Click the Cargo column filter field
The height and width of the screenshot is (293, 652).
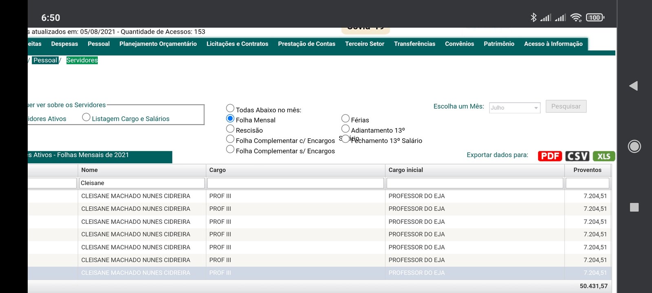(295, 183)
